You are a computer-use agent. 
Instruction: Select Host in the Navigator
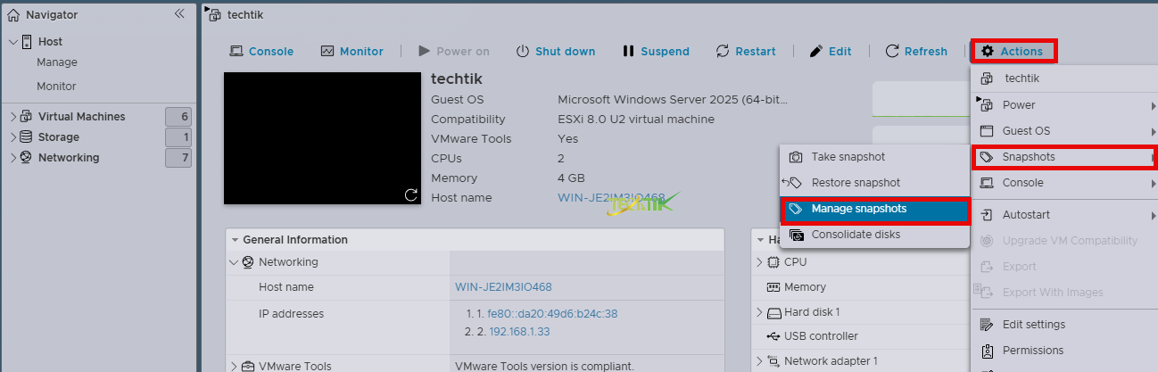click(x=50, y=42)
